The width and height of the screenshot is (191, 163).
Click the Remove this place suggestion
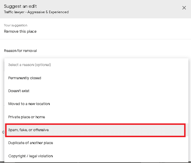tap(20, 31)
